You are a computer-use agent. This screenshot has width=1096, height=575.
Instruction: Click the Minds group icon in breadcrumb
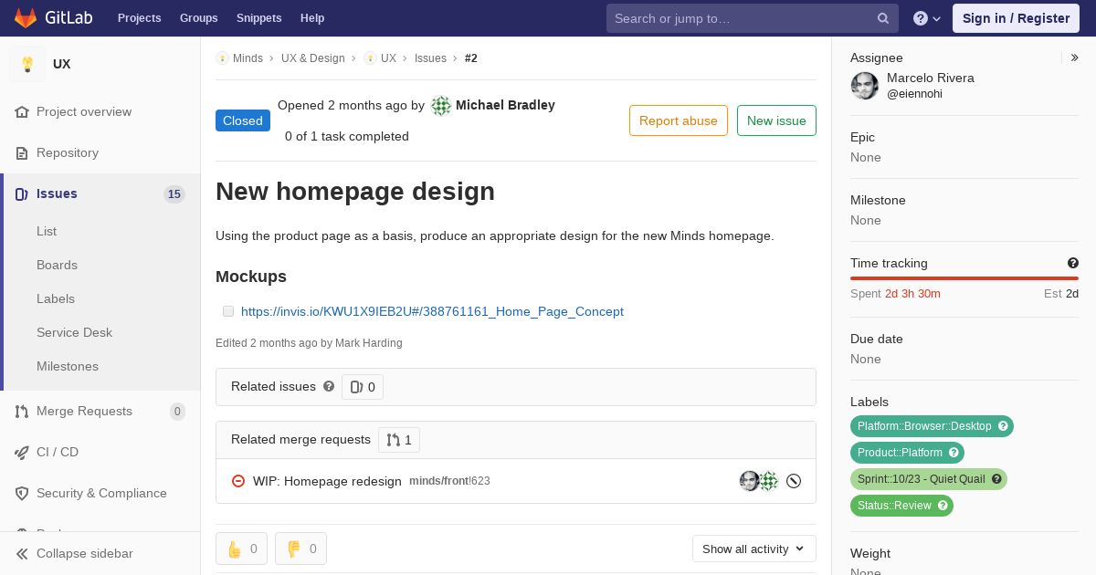point(222,58)
